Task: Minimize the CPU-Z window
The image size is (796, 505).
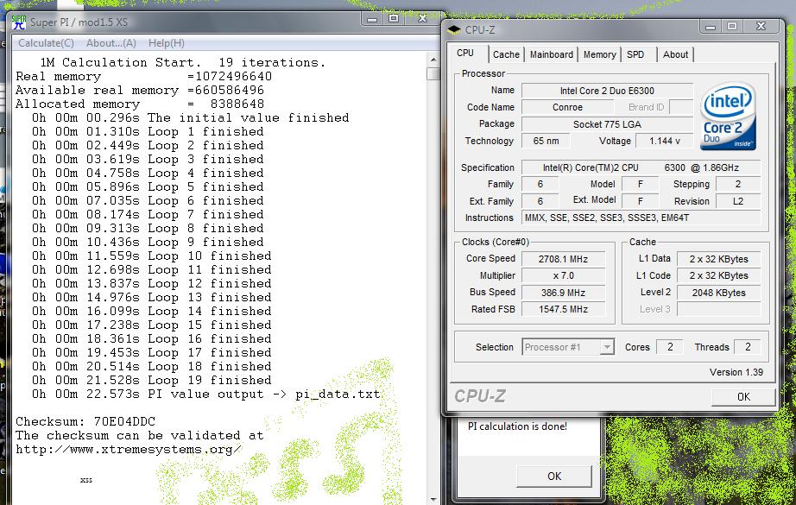Action: pos(710,28)
